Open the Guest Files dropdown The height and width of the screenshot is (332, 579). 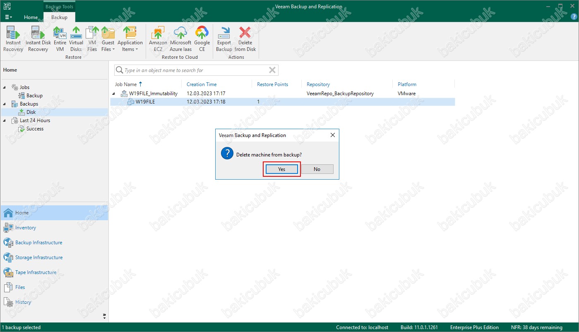(x=108, y=39)
